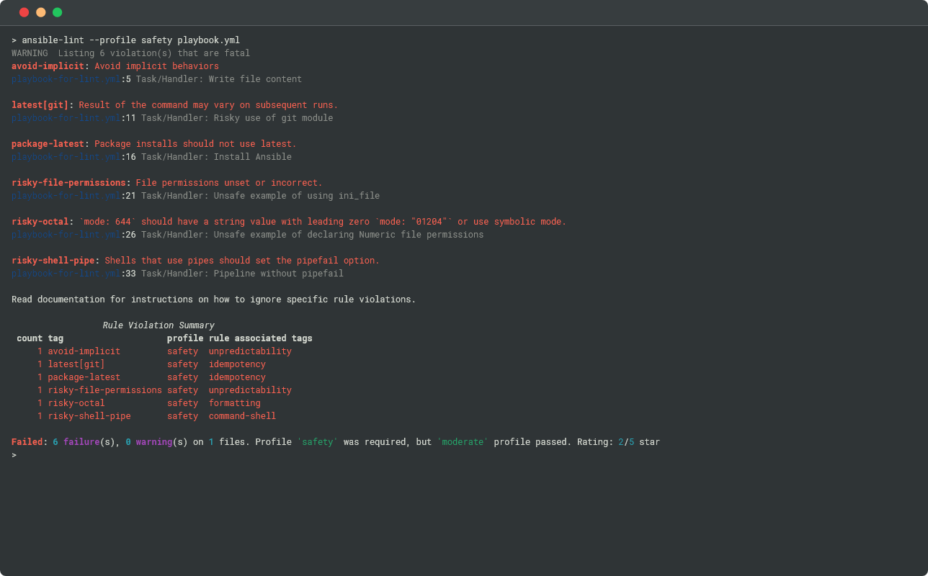Open playbook link at line 16
This screenshot has width=928, height=576.
(66, 157)
